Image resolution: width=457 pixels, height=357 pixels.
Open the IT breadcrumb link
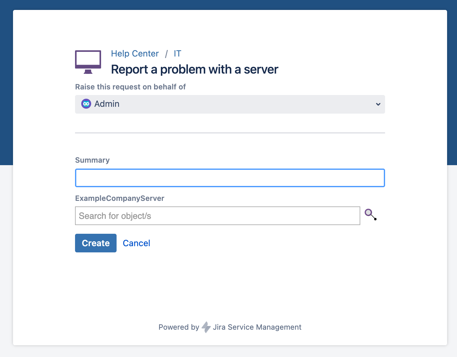177,54
